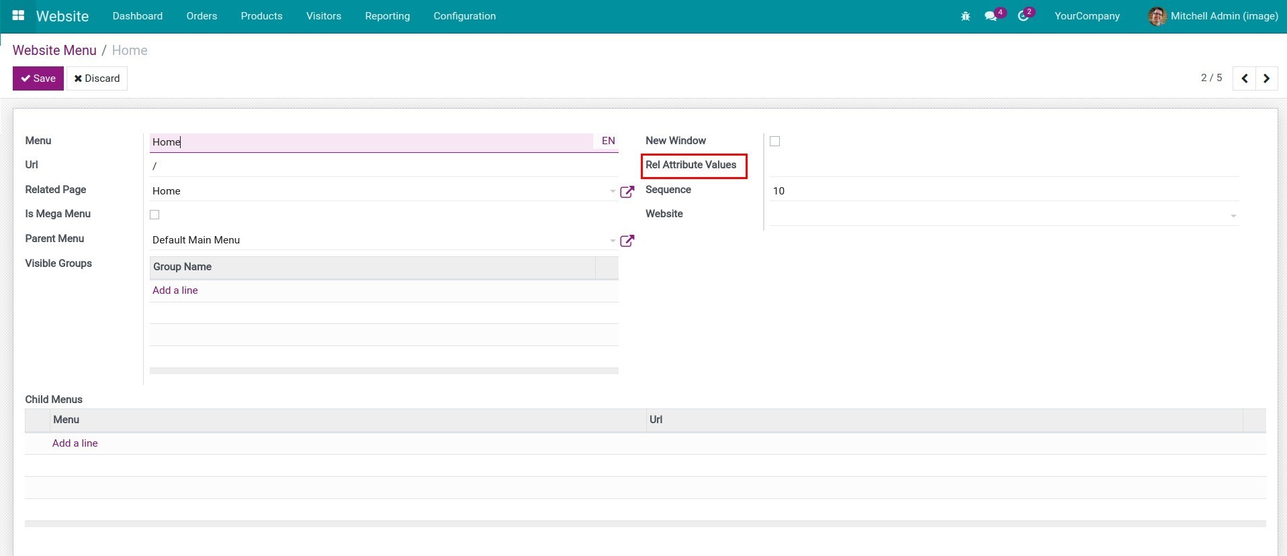
Task: Open the Website field dropdown
Action: [1233, 216]
